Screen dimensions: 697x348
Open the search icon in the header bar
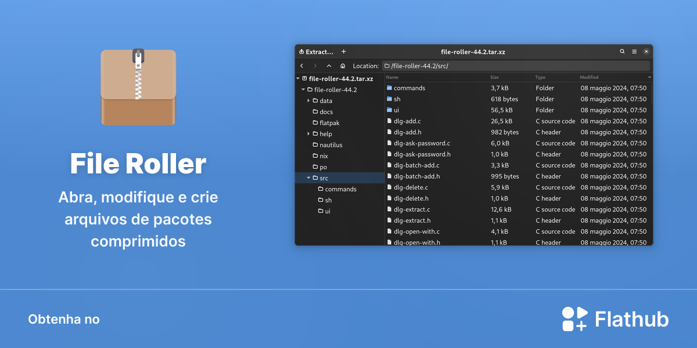click(622, 52)
